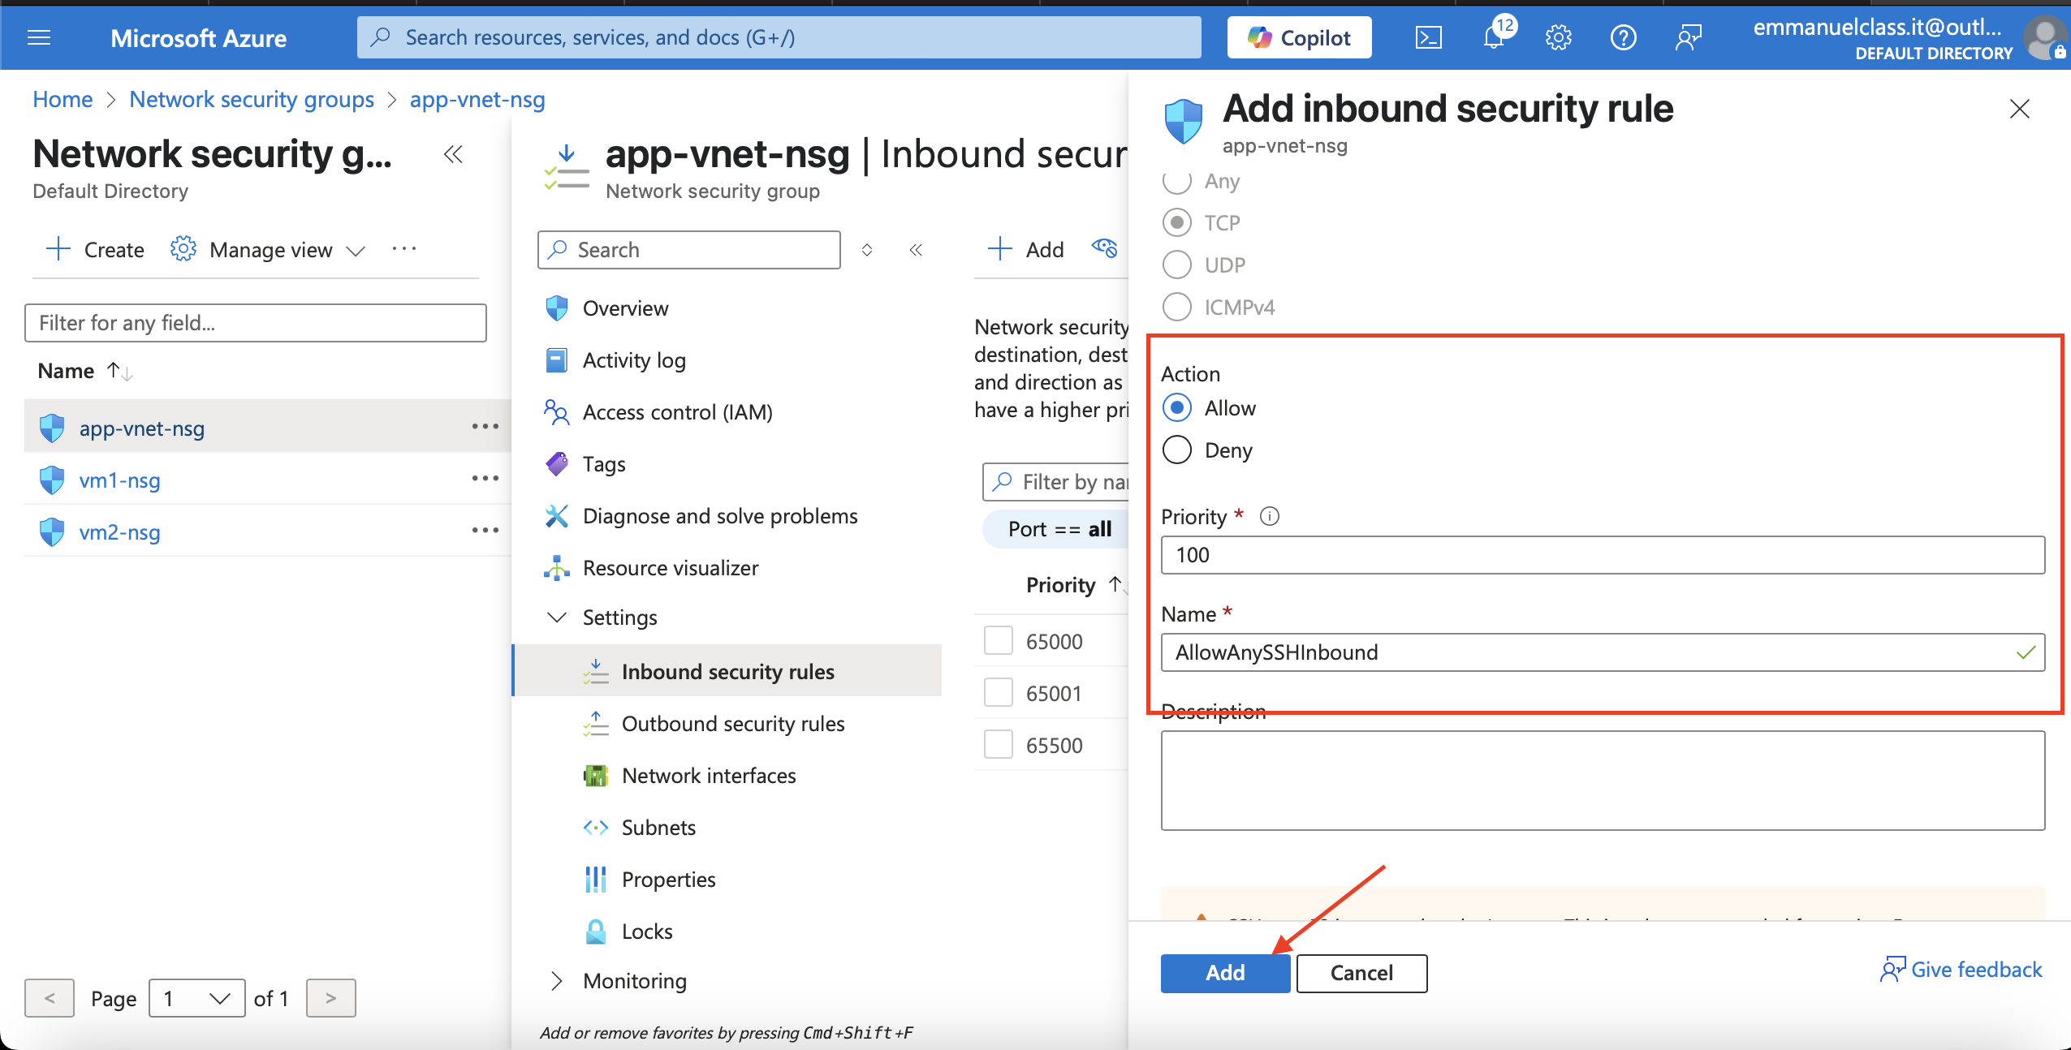2071x1050 pixels.
Task: Open context menu for vm2-nsg row
Action: [x=485, y=530]
